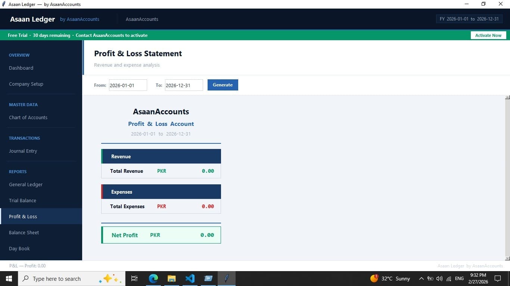Open Visual Studio Code from the taskbar
Image resolution: width=510 pixels, height=286 pixels.
(190, 278)
